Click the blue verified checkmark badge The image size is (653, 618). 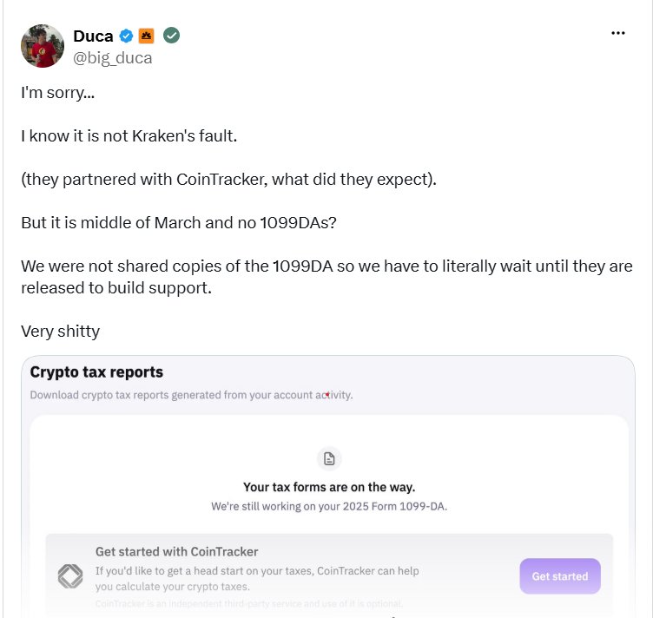(126, 36)
